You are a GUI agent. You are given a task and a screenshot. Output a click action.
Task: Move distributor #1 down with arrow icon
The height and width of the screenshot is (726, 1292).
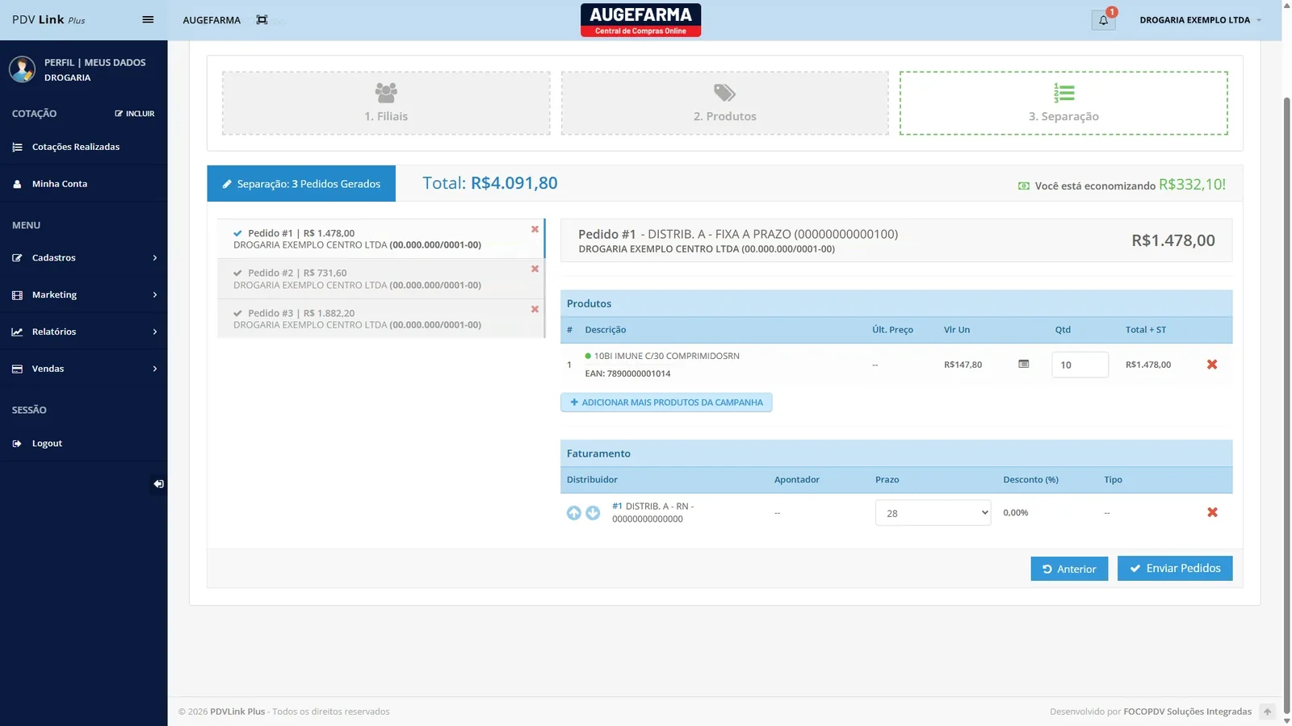593,513
